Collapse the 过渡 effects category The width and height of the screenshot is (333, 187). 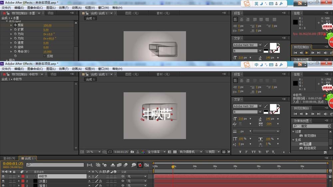coord(293,131)
